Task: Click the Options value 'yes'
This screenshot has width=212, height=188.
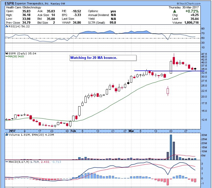Action: point(113,11)
